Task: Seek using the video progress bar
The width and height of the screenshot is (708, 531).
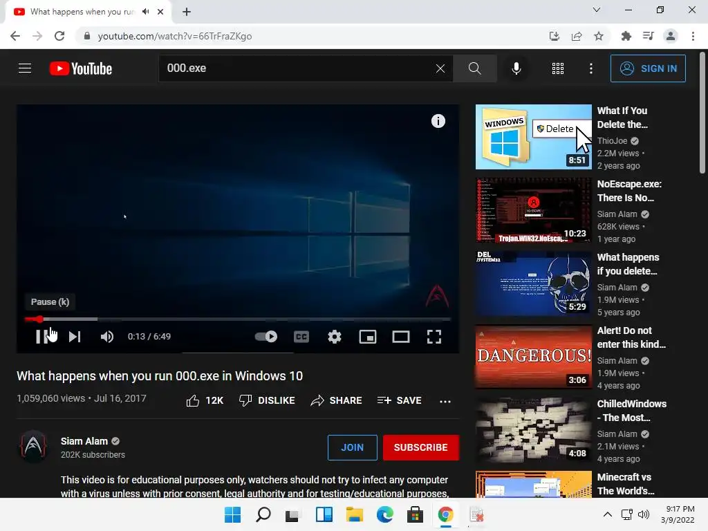Action: pos(238,319)
